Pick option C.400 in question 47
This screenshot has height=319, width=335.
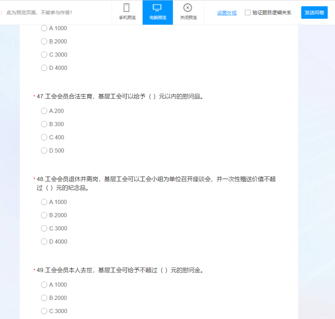[x=44, y=137]
